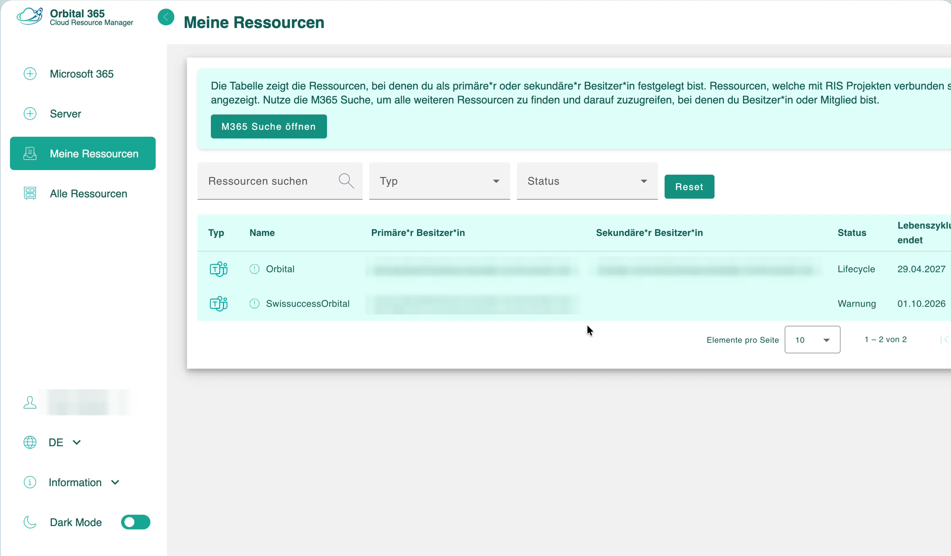Select Meine Ressourcen menu item

pyautogui.click(x=82, y=154)
